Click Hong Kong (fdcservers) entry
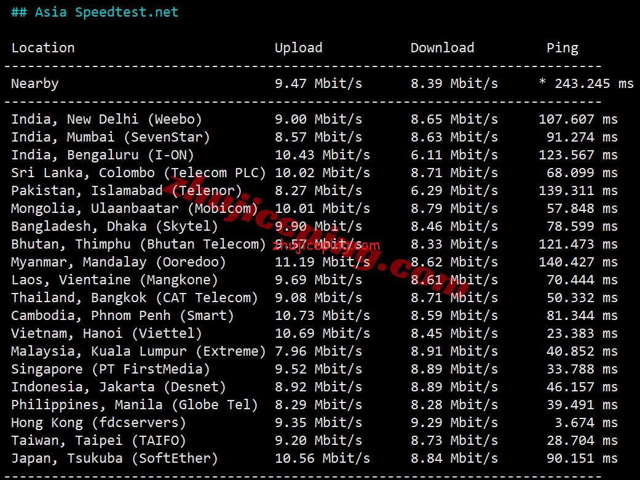Screen dimensions: 640x480 pos(98,423)
